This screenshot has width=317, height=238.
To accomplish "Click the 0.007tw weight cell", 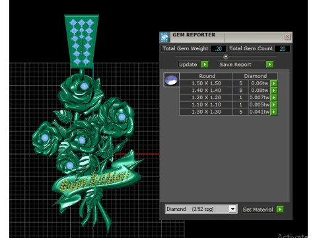I will point(260,98).
